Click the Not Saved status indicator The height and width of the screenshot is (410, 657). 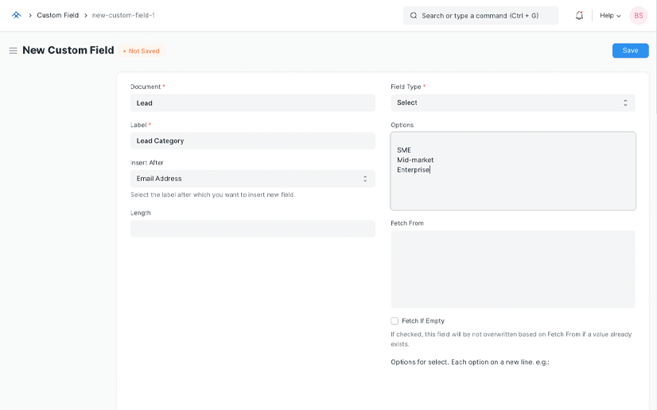[142, 51]
